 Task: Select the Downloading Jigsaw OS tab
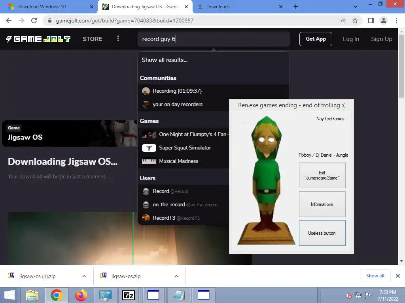145,7
